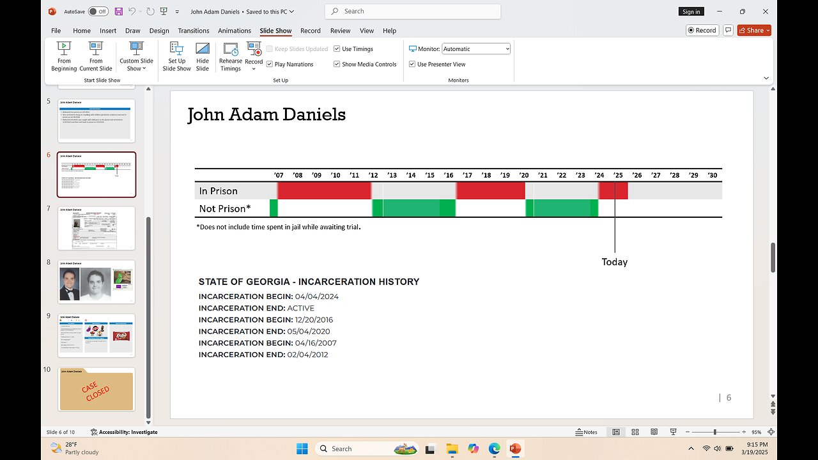This screenshot has width=818, height=460.
Task: Open Set Up Slide Show dialog
Action: tap(176, 56)
